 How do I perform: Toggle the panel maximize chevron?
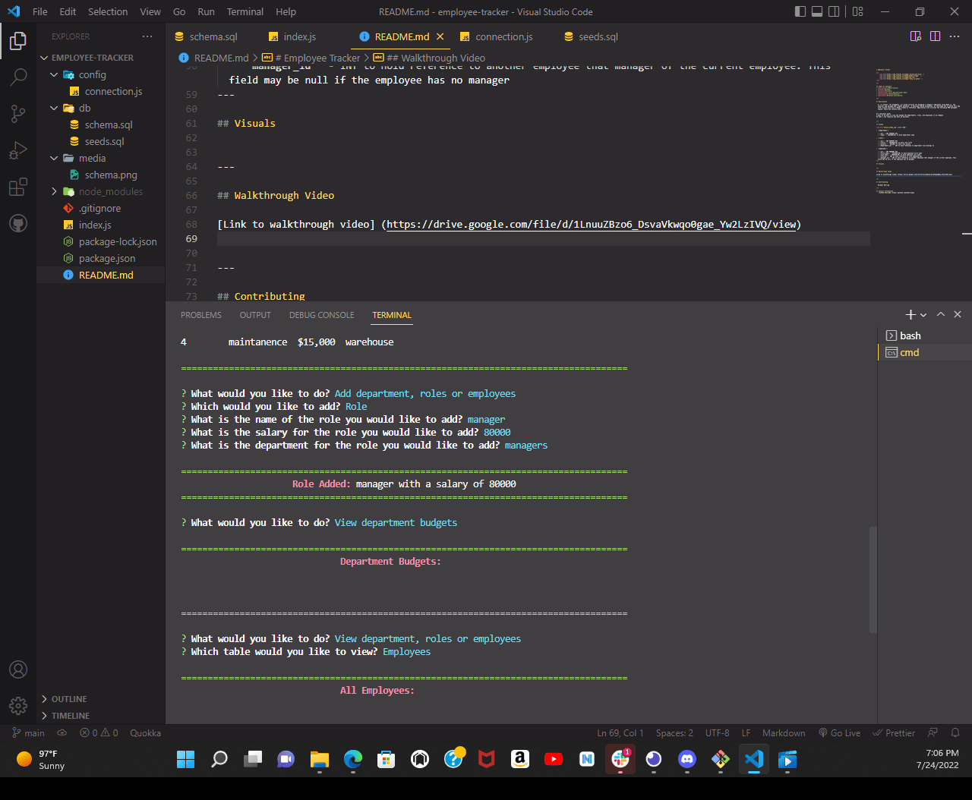click(941, 313)
